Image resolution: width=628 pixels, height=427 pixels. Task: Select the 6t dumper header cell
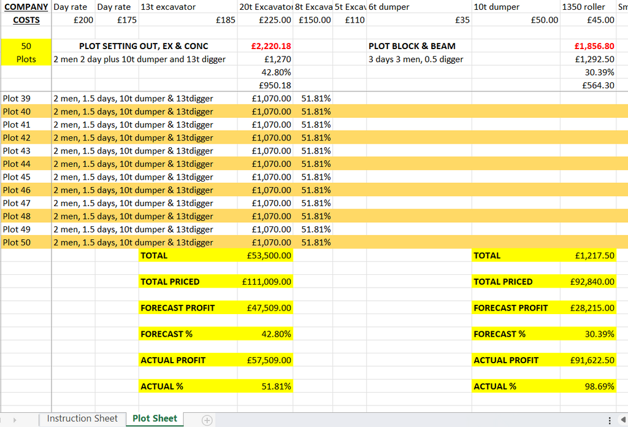click(419, 7)
